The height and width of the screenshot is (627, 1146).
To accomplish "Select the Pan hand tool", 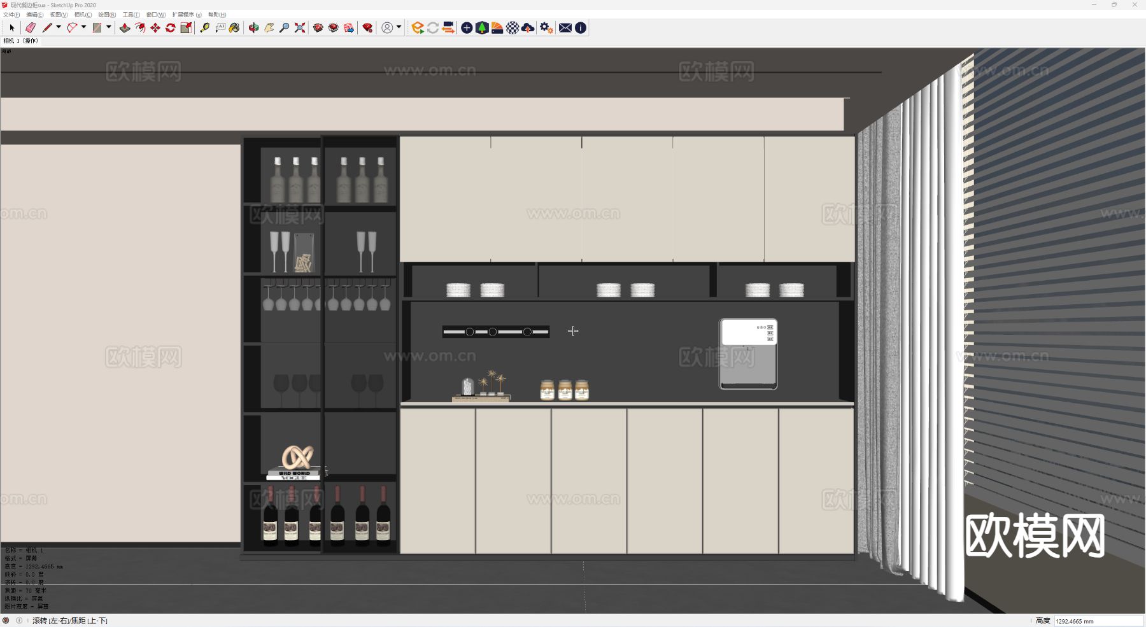I will coord(269,27).
